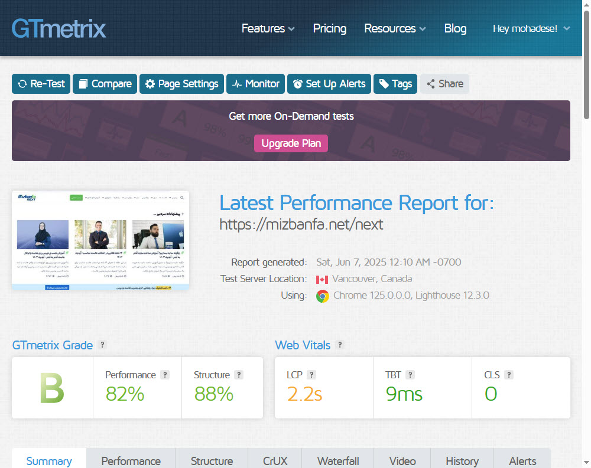This screenshot has width=591, height=468.
Task: Open the CLS help icon
Action: [x=509, y=375]
